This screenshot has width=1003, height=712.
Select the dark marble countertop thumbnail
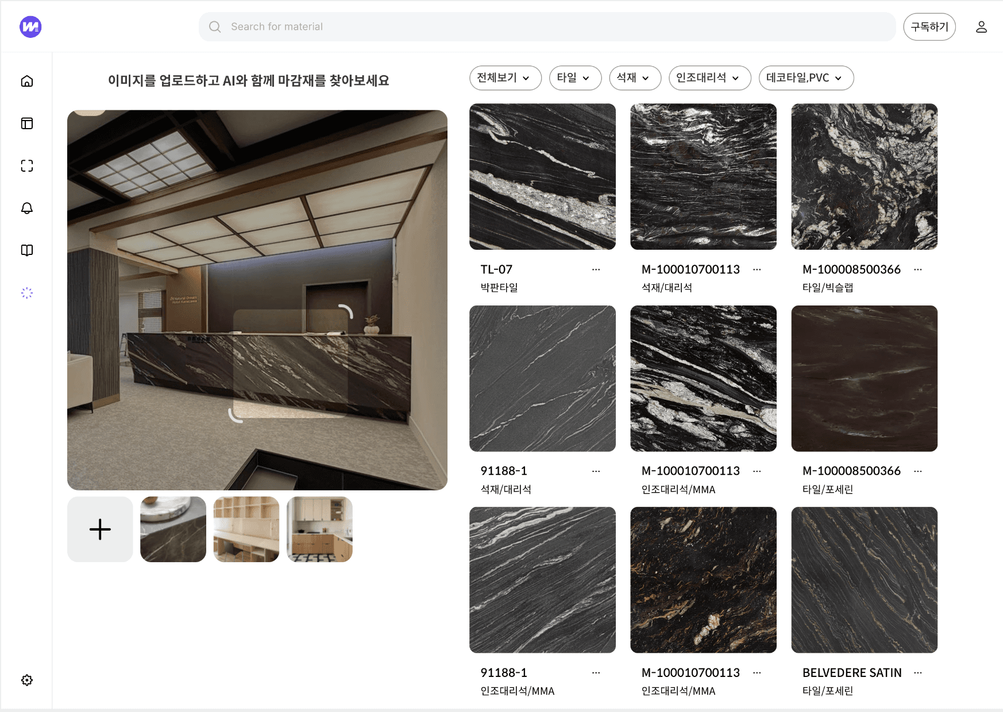(x=173, y=529)
